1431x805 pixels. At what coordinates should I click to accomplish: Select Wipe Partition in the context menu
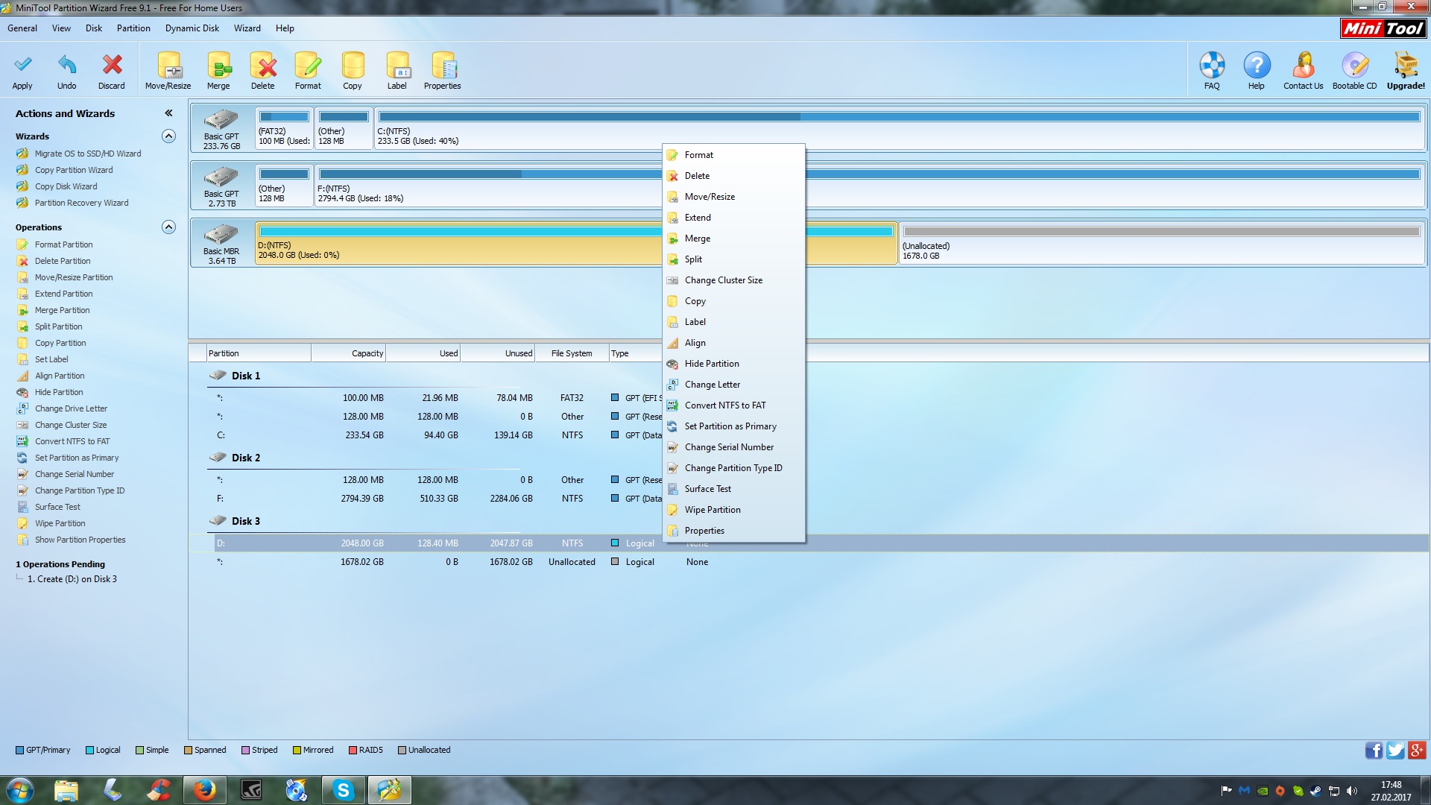(x=713, y=510)
